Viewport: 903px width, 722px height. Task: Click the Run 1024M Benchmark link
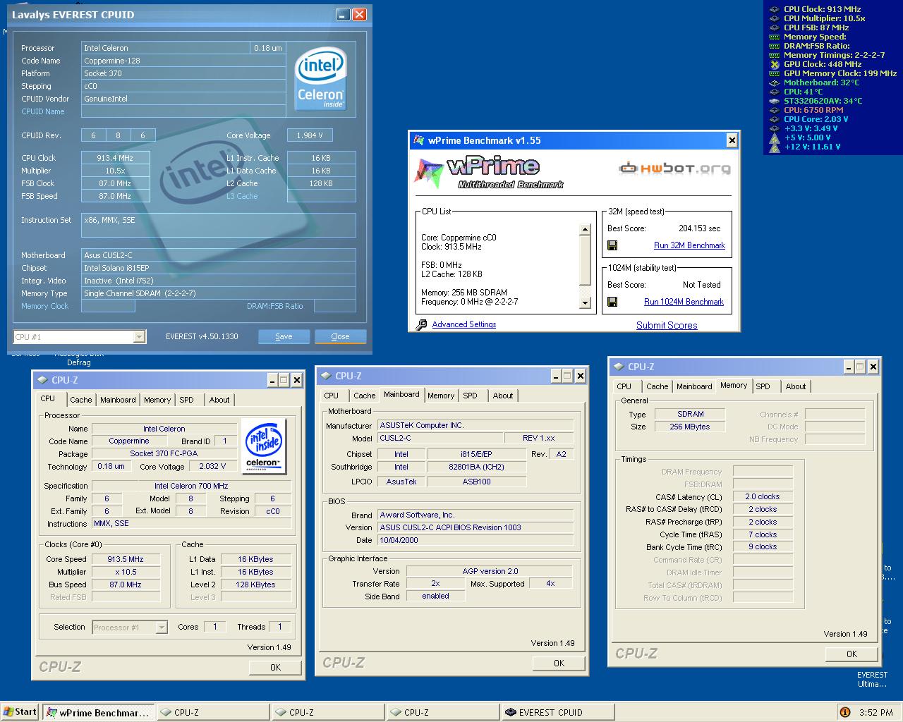(684, 302)
